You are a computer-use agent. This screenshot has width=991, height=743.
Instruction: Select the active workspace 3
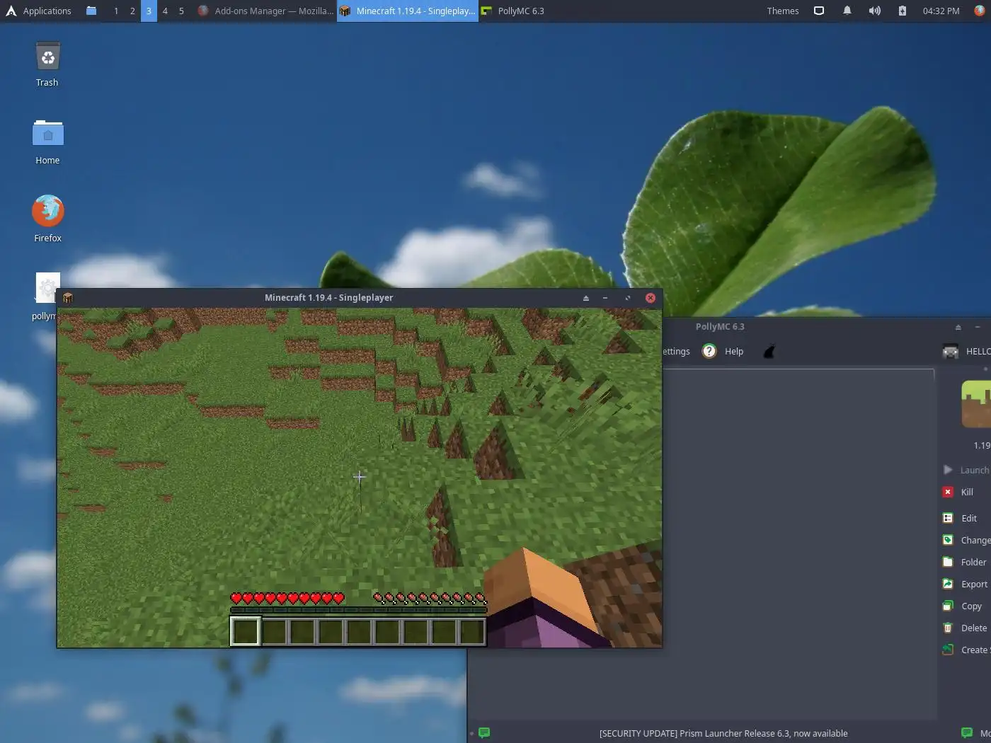coord(149,11)
